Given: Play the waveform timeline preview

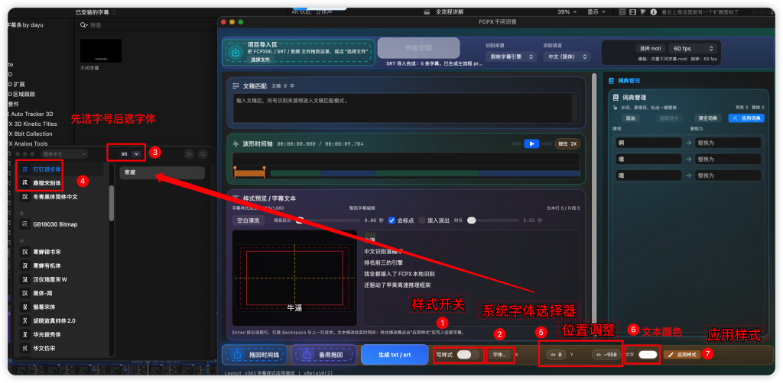Looking at the screenshot, I should pyautogui.click(x=531, y=143).
